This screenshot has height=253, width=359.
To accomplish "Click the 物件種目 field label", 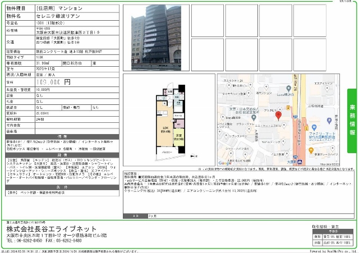I will (16, 8).
